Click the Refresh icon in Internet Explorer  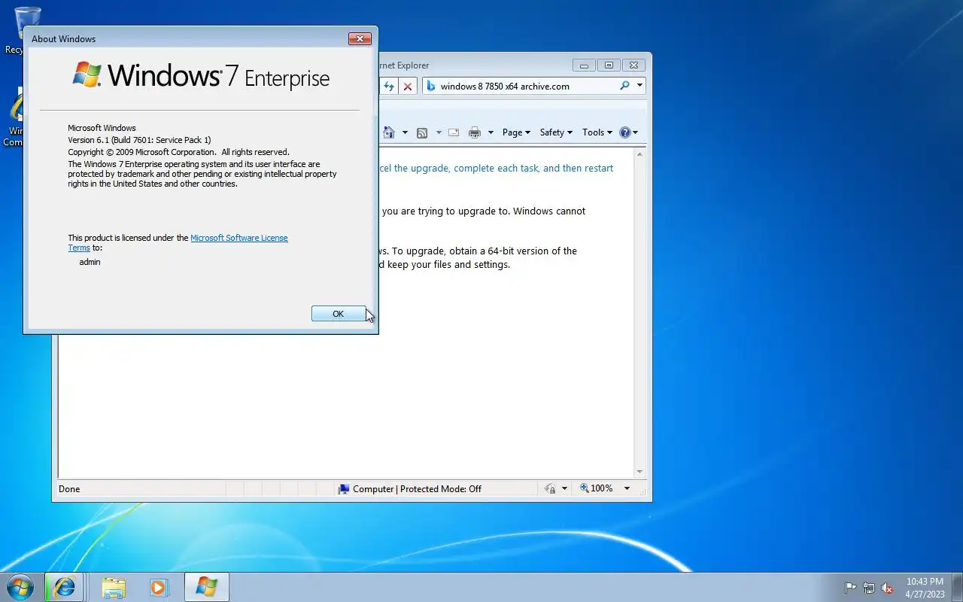[x=388, y=86]
